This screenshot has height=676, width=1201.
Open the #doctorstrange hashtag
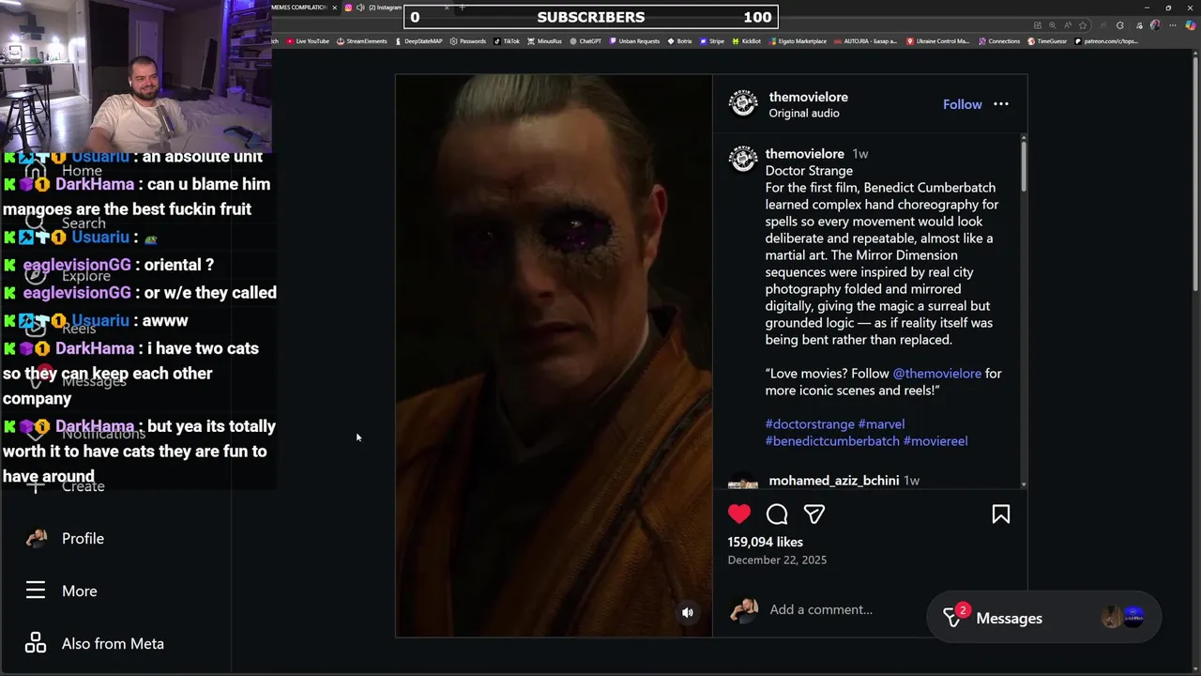pyautogui.click(x=810, y=424)
